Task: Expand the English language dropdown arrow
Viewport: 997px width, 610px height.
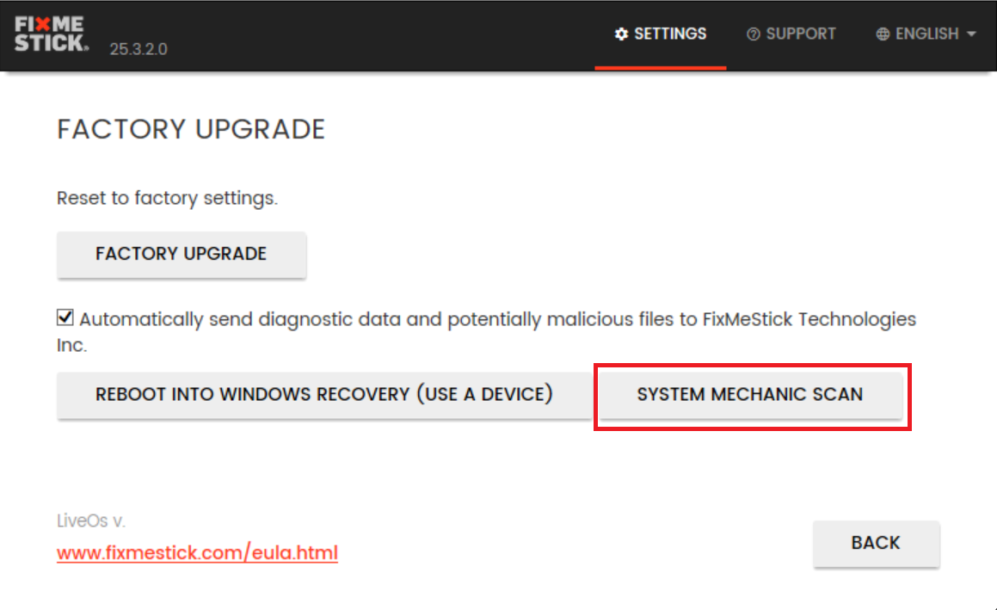Action: tap(971, 34)
